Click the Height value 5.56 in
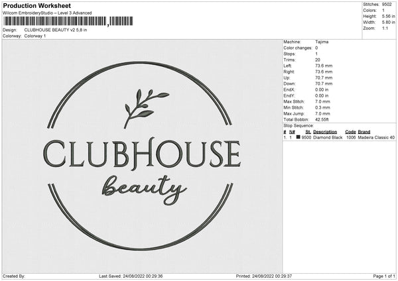 388,16
